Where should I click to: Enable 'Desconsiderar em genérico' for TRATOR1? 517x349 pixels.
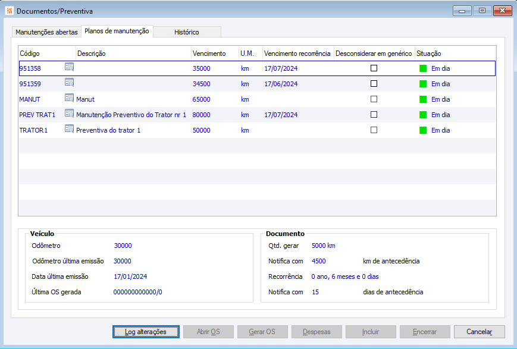tap(374, 130)
